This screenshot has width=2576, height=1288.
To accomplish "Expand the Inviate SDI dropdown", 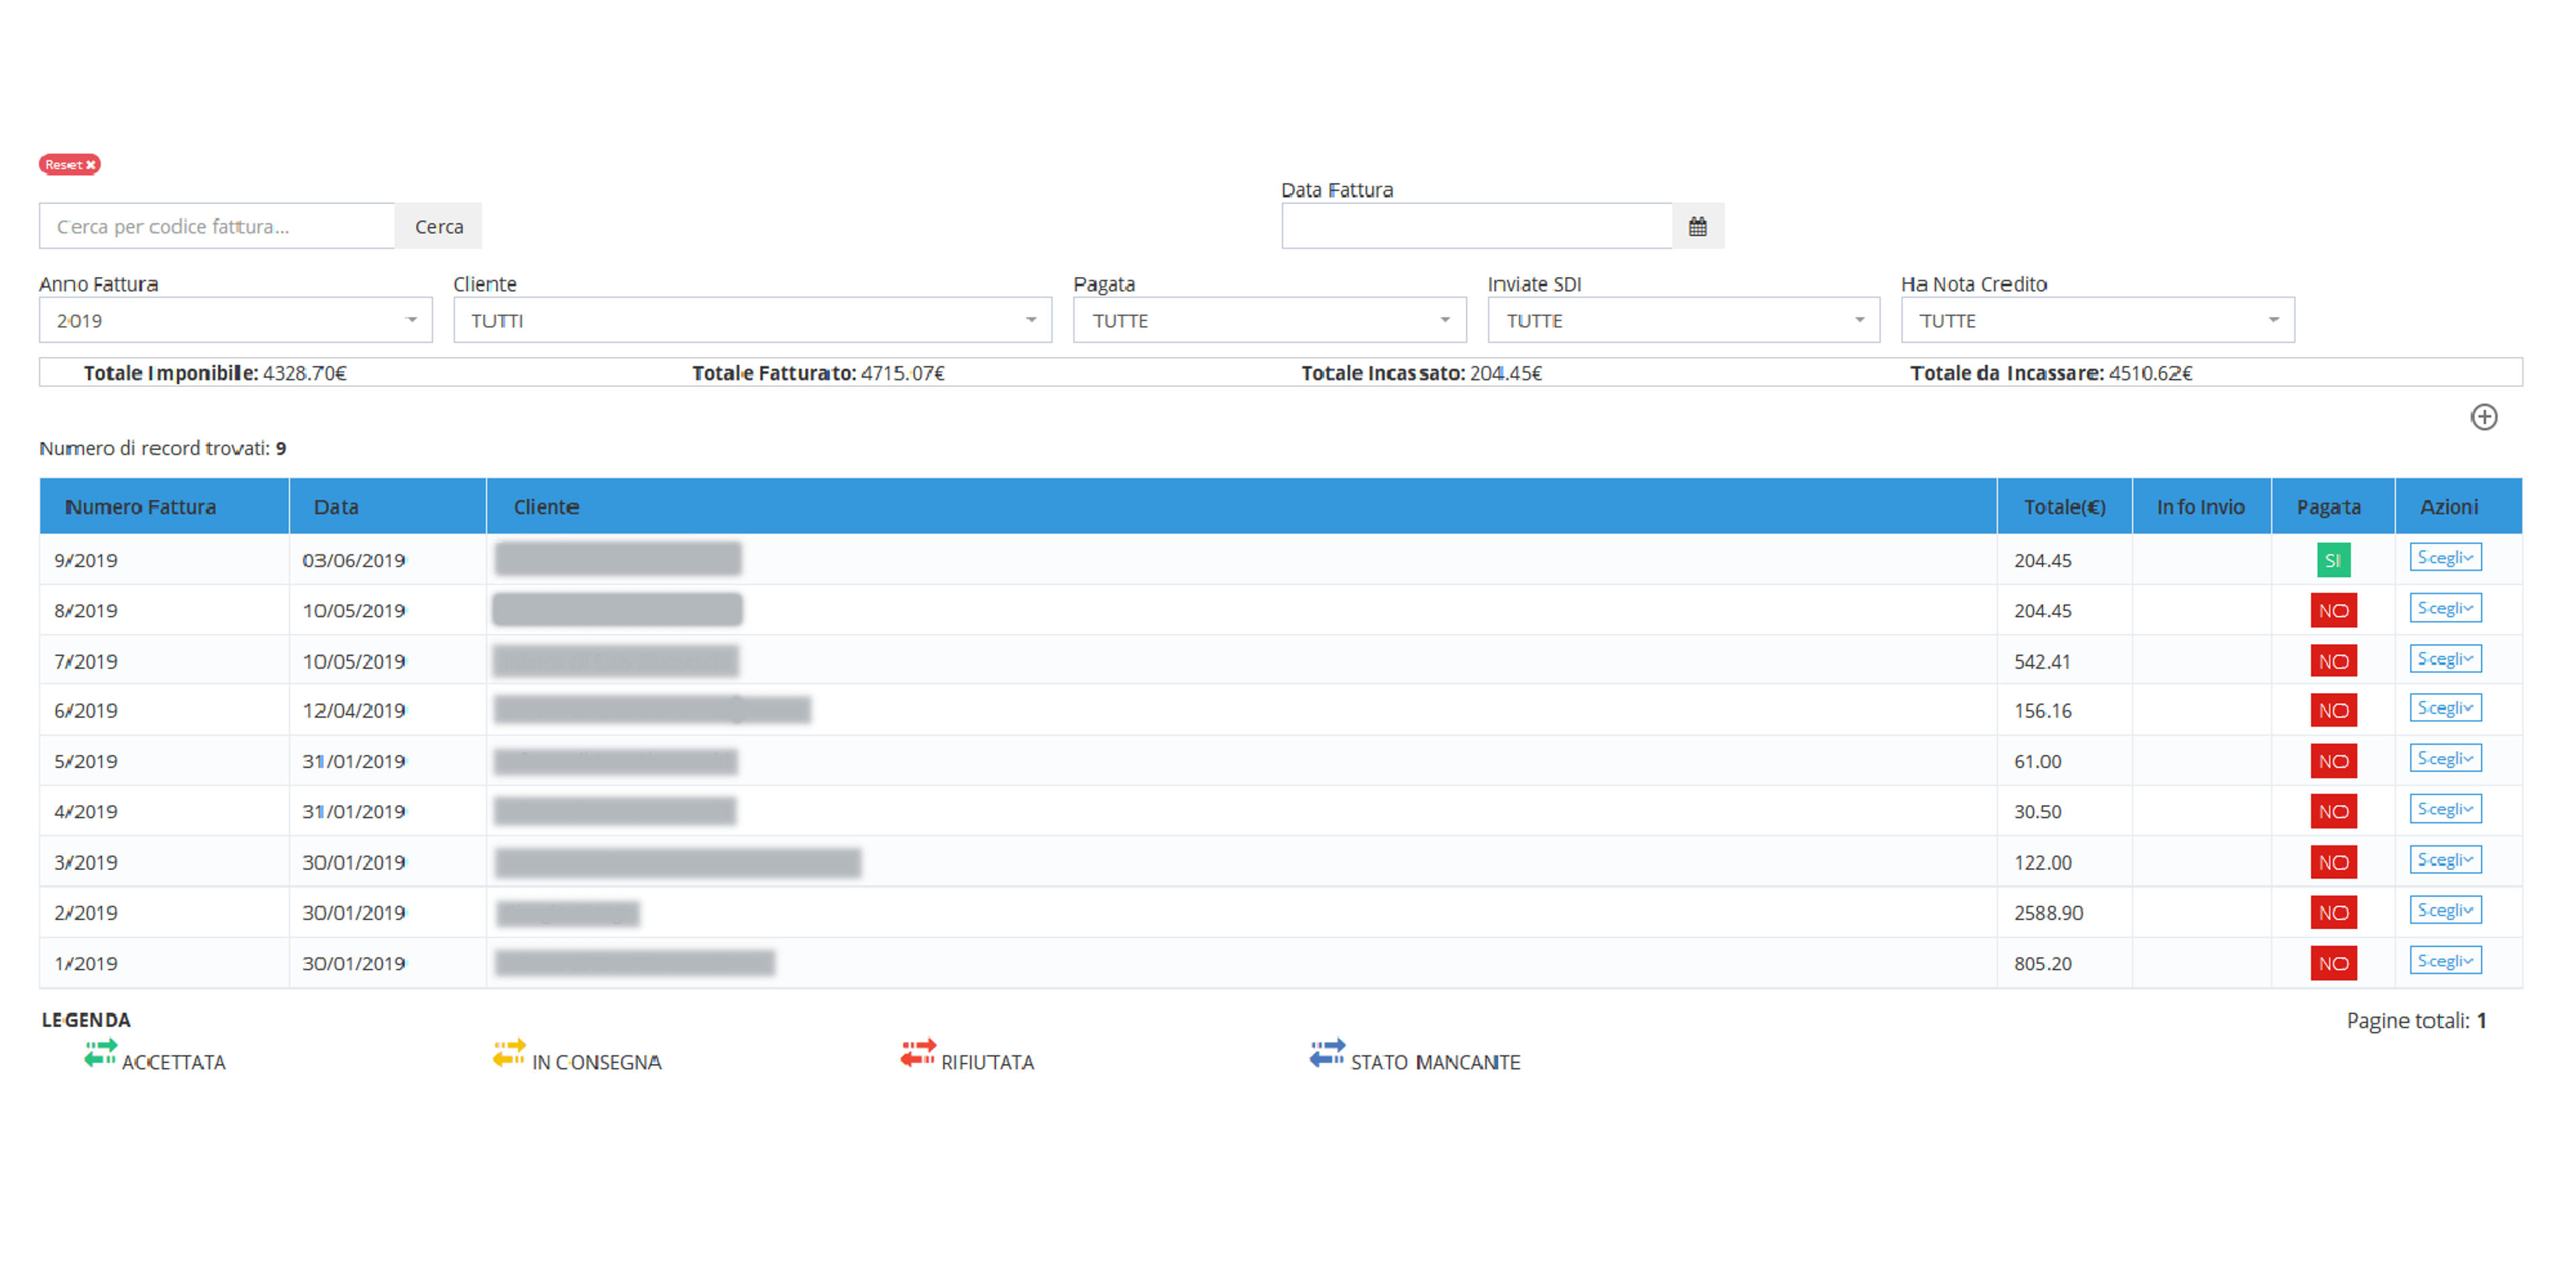I will 1683,320.
